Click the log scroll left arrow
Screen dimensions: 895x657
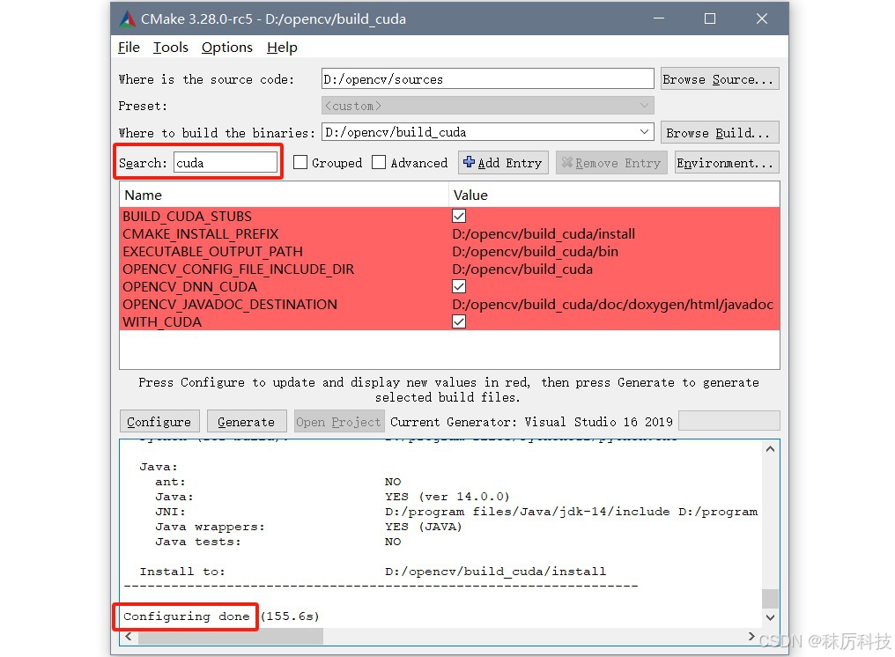(x=129, y=636)
